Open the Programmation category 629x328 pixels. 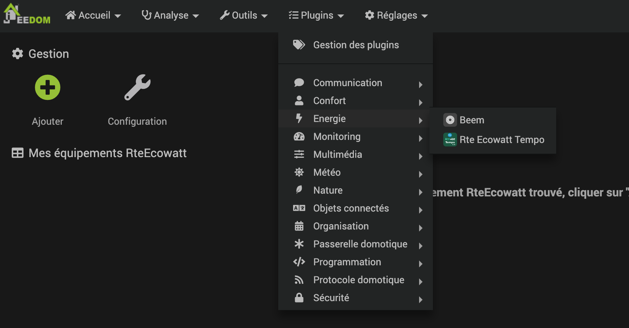[356, 262]
